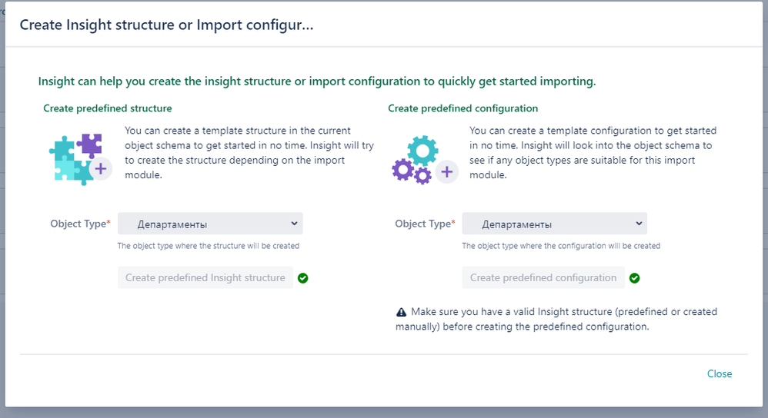This screenshot has height=418, width=768.
Task: Click the warning triangle icon before Make sure
Action: pos(401,312)
